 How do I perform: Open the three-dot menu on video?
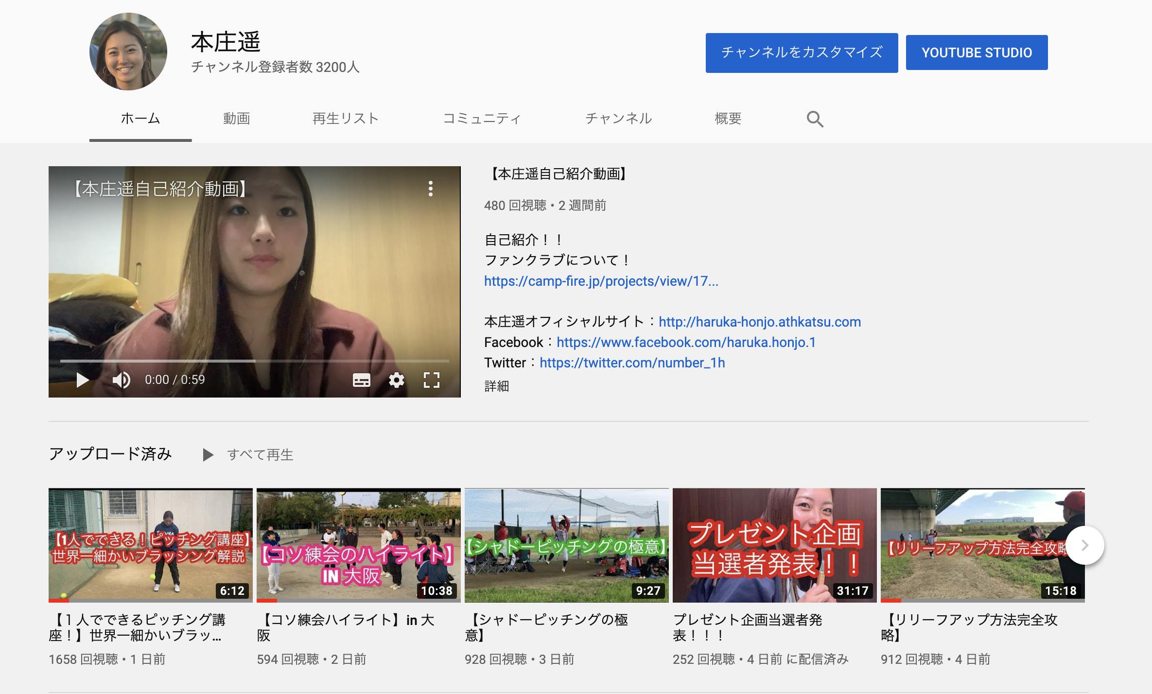click(430, 189)
